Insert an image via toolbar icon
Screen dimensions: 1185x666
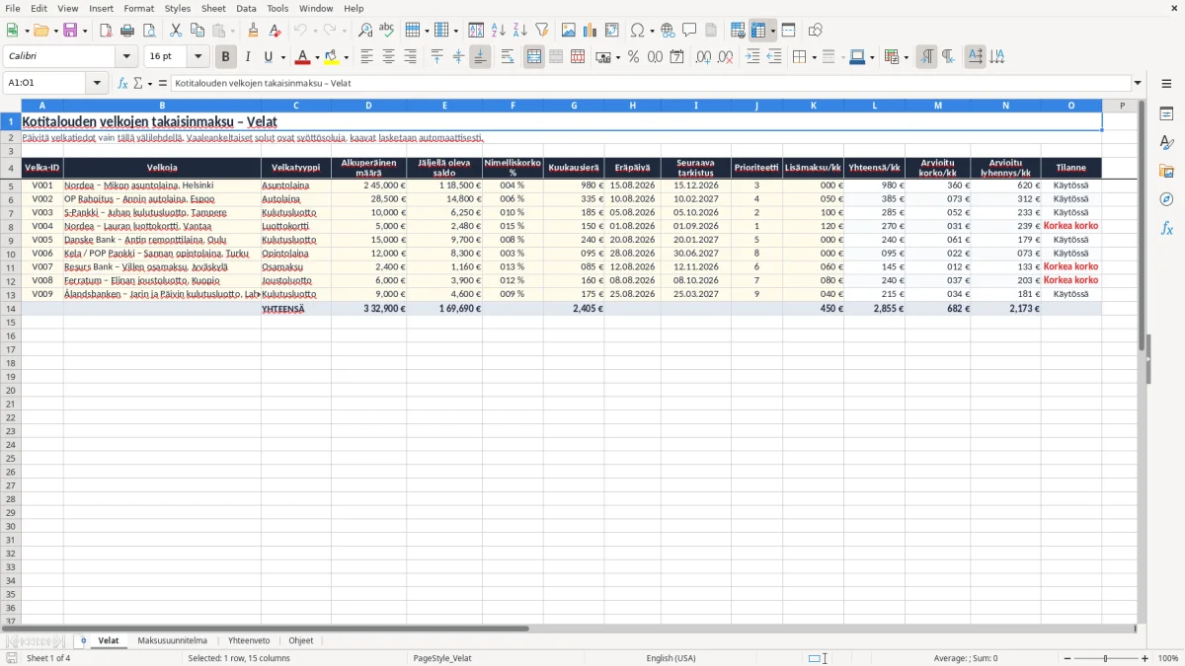tap(569, 31)
